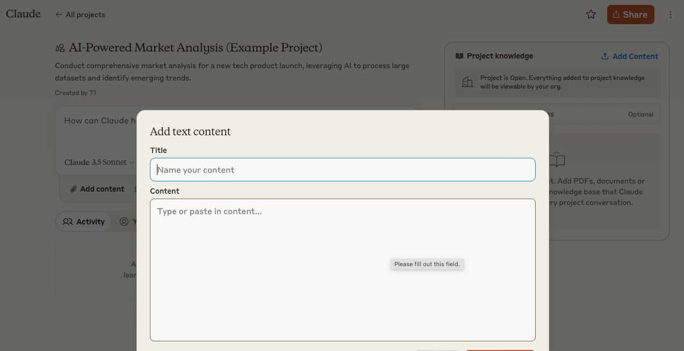The width and height of the screenshot is (684, 351).
Task: Focus the Title name input field
Action: point(342,170)
